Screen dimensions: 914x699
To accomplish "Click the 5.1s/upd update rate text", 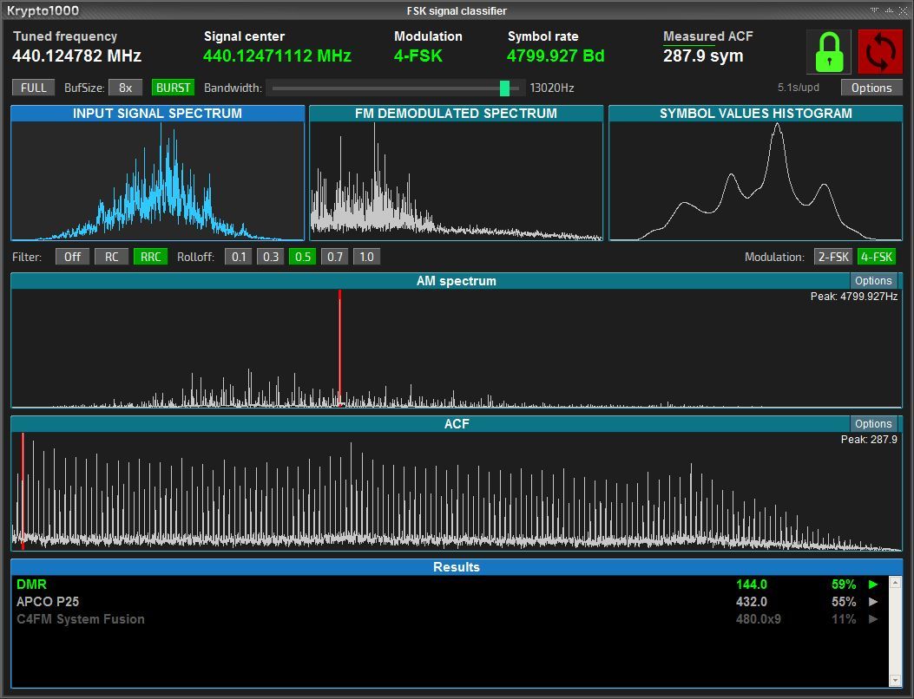I will click(x=798, y=88).
